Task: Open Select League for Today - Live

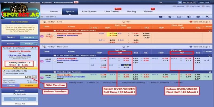Action: pyautogui.click(x=200, y=22)
